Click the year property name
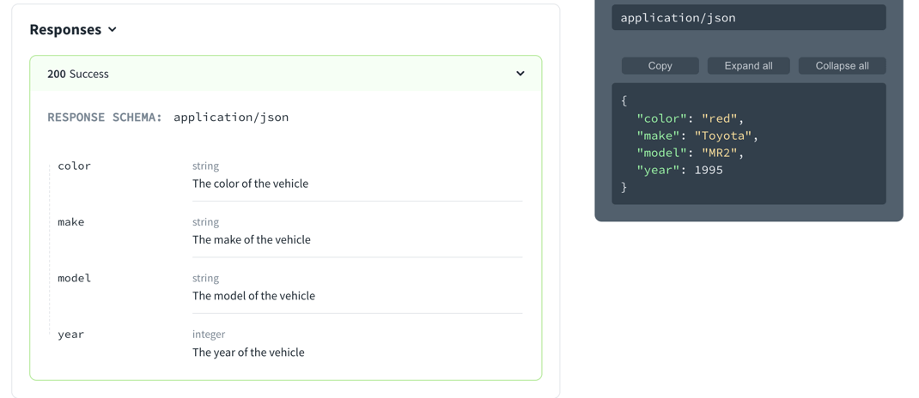The image size is (919, 398). (71, 335)
